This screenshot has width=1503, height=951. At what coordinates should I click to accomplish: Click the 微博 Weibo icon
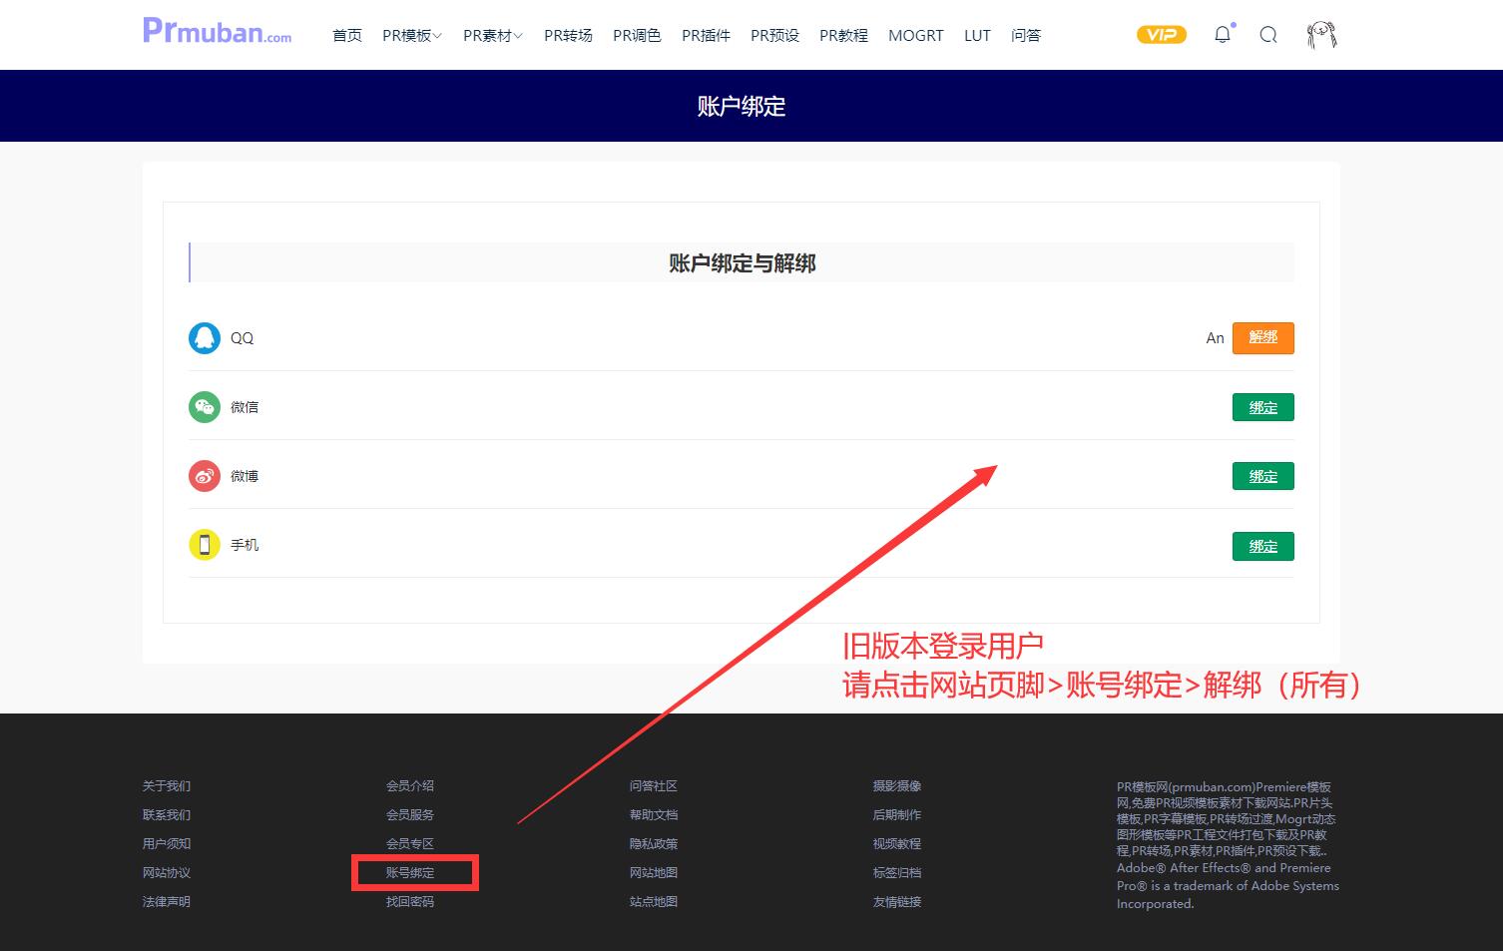click(204, 476)
